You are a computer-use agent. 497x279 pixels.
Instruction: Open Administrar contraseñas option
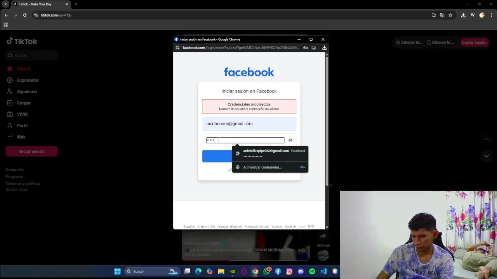[270, 167]
